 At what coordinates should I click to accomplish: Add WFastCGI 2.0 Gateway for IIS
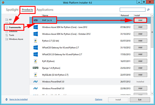pos(140,54)
